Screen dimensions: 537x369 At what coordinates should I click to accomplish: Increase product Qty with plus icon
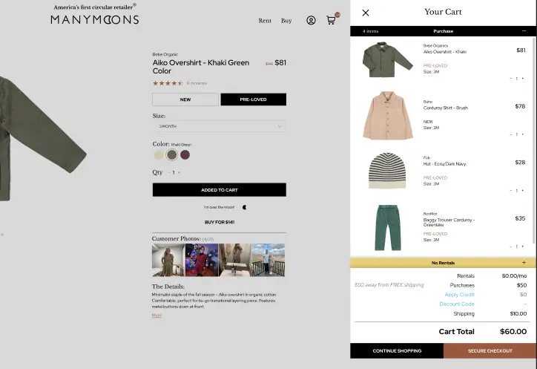pyautogui.click(x=179, y=172)
